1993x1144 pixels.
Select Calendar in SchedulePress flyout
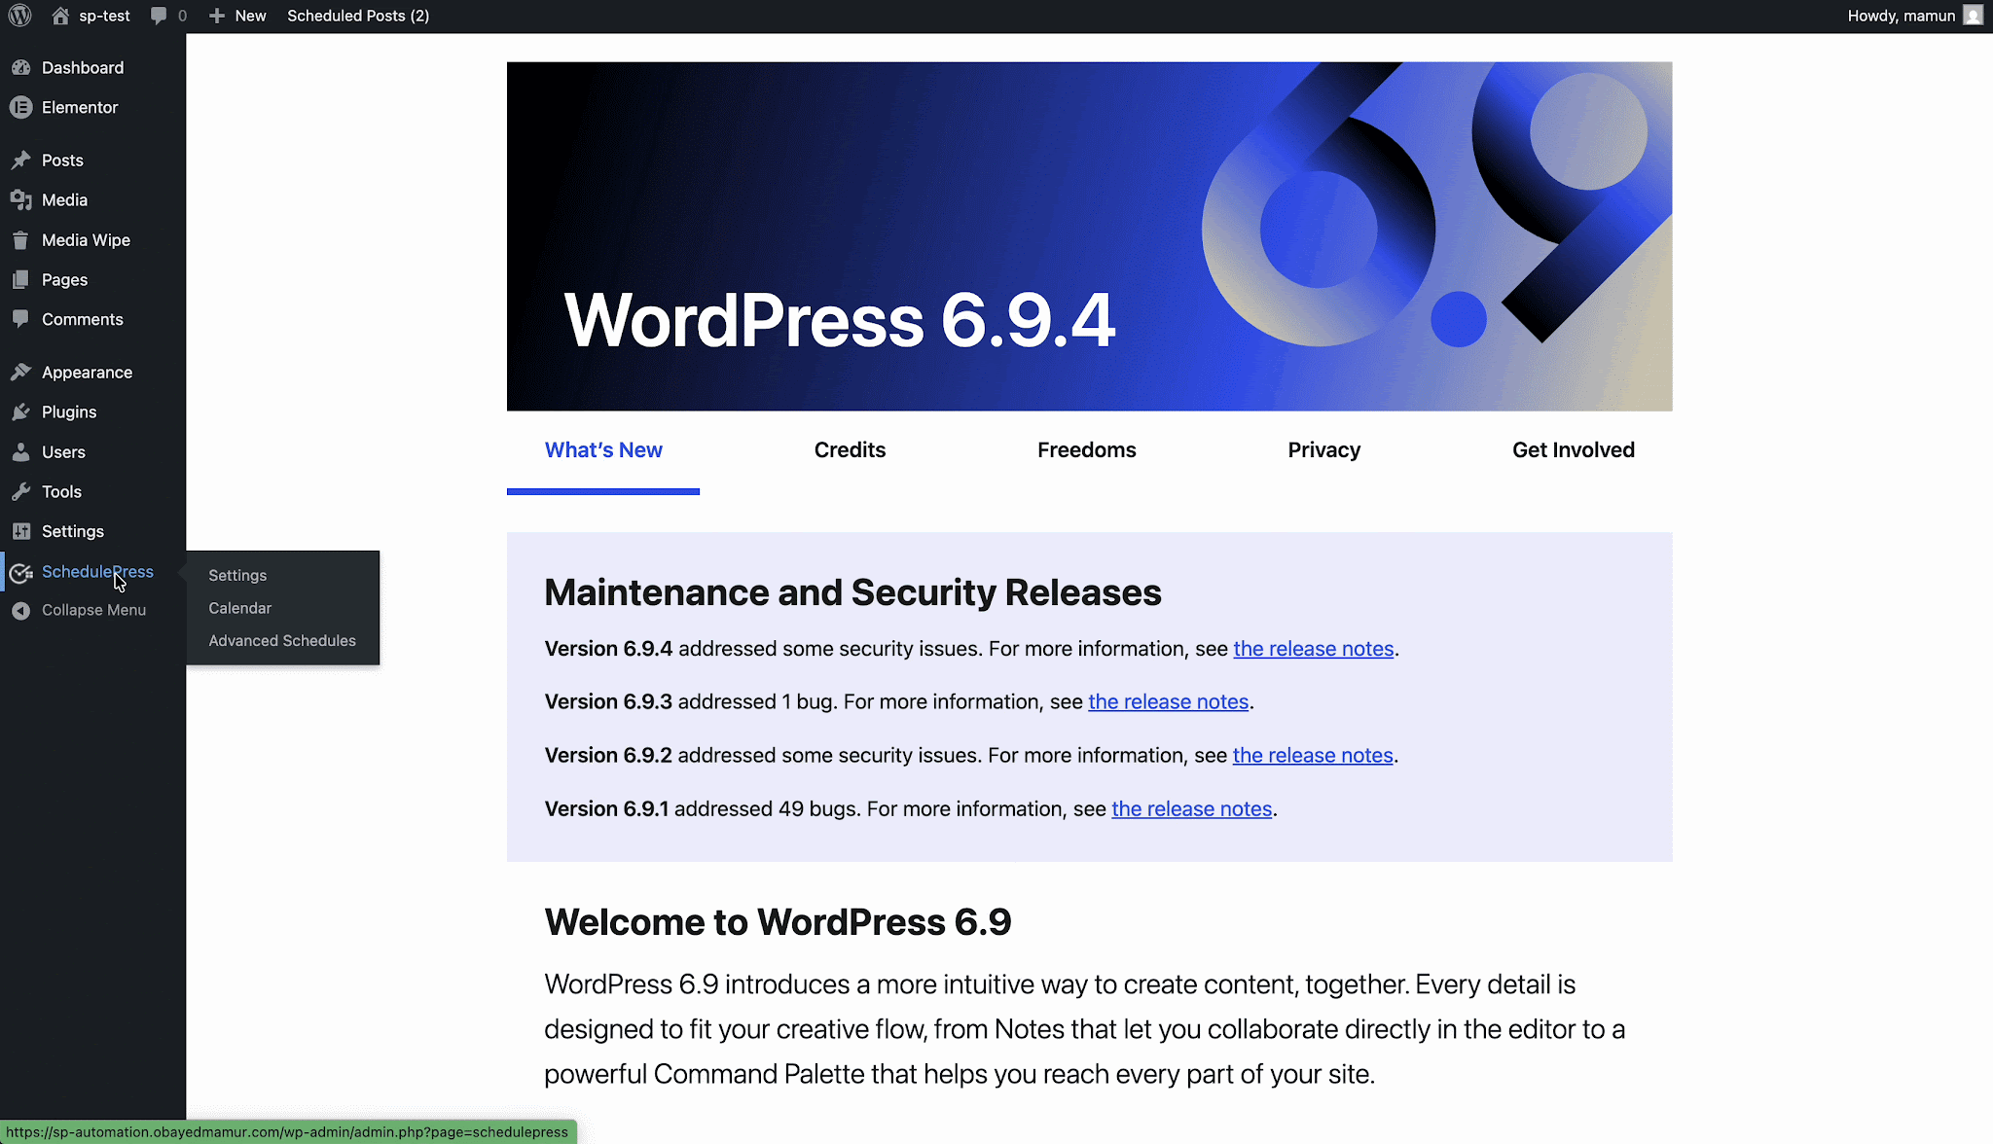[239, 608]
